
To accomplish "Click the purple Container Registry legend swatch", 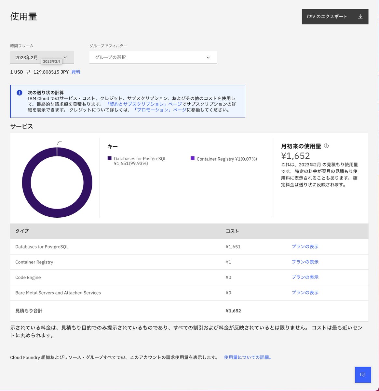I will click(x=193, y=158).
